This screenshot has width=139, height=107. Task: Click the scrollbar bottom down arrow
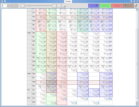137,104
